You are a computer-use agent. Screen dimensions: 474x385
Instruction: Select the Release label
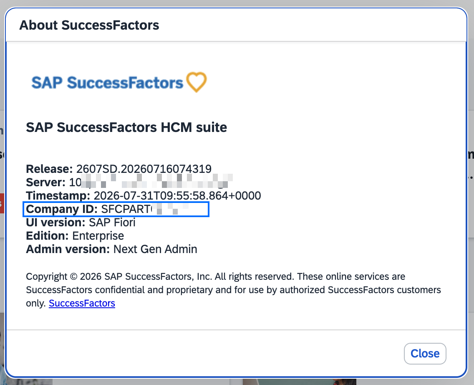49,169
